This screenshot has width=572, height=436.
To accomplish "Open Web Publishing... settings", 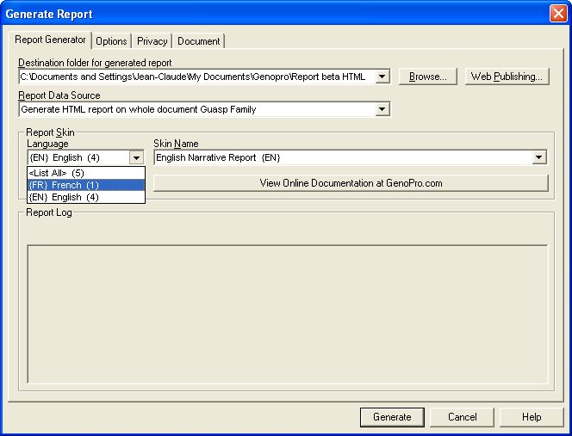I will (x=507, y=77).
